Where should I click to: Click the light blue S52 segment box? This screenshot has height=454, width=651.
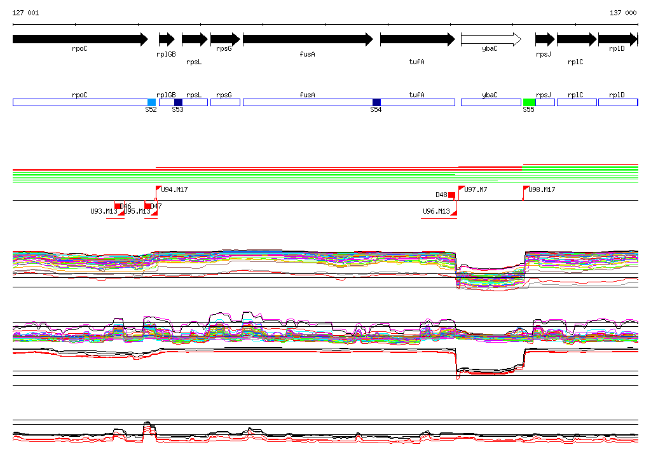pyautogui.click(x=151, y=102)
